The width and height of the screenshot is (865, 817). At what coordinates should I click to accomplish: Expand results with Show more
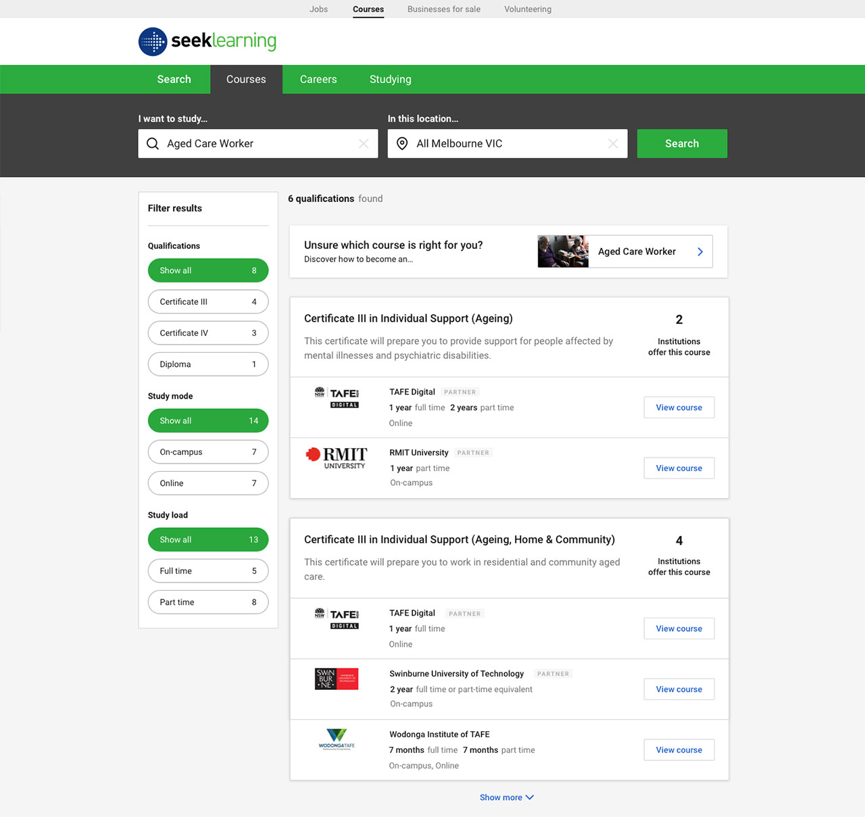[x=506, y=797]
